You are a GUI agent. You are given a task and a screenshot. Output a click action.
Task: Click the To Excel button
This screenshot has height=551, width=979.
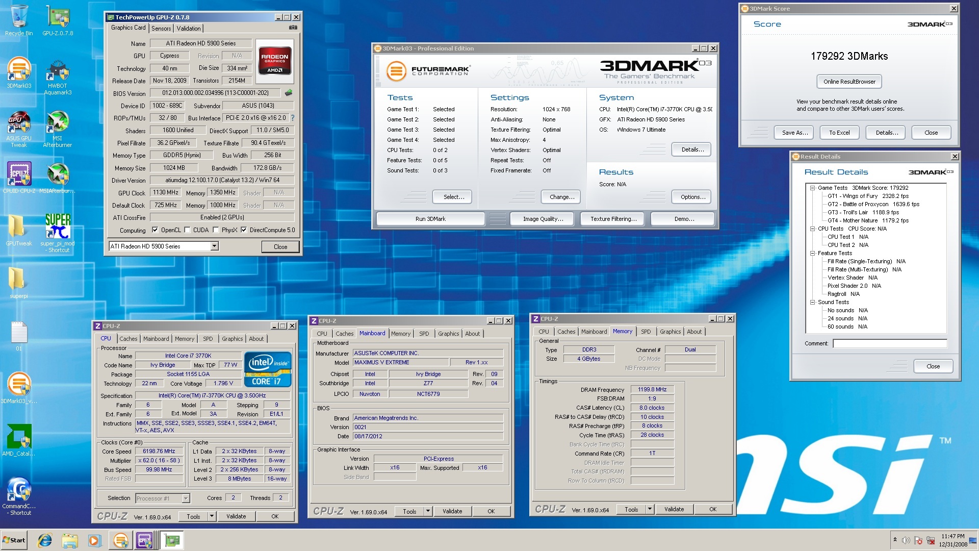[x=839, y=133]
